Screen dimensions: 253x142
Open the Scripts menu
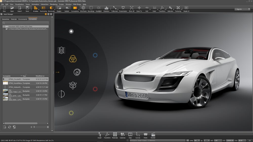pos(61,4)
